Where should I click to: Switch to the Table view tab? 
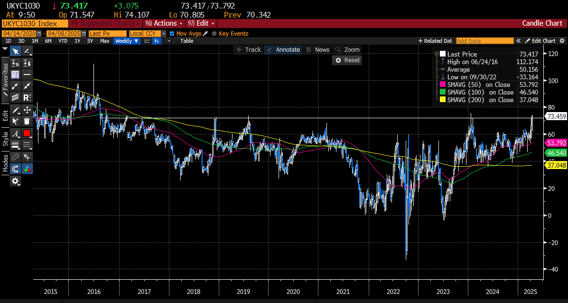187,41
